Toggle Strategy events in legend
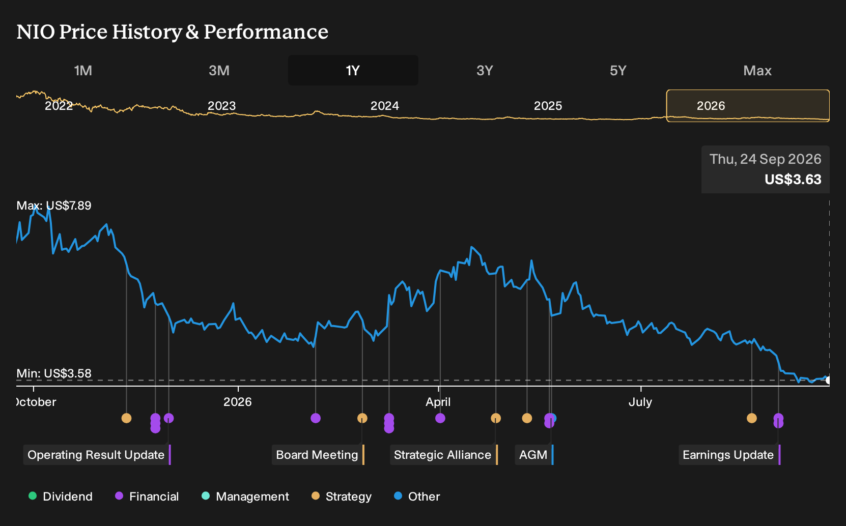This screenshot has height=526, width=846. point(342,496)
